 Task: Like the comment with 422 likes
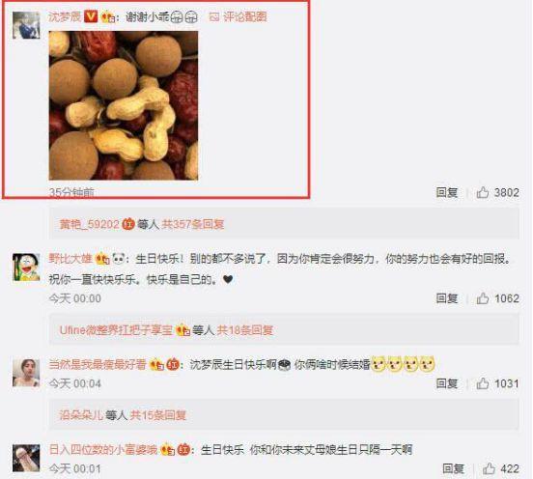(489, 468)
